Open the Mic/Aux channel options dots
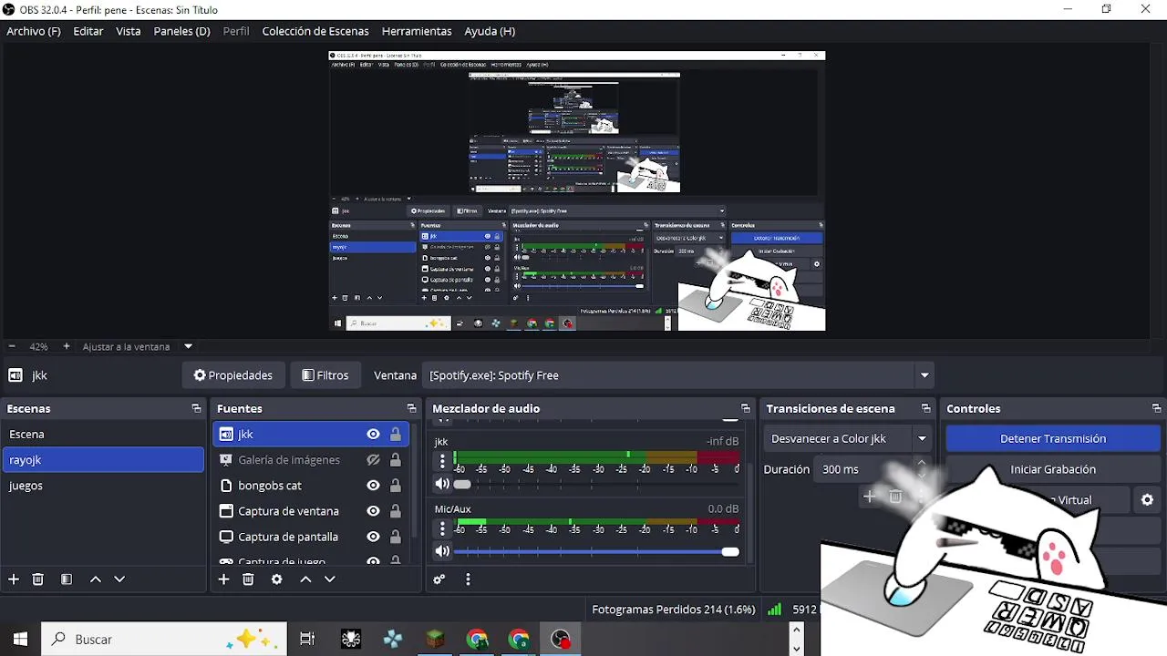 442,528
